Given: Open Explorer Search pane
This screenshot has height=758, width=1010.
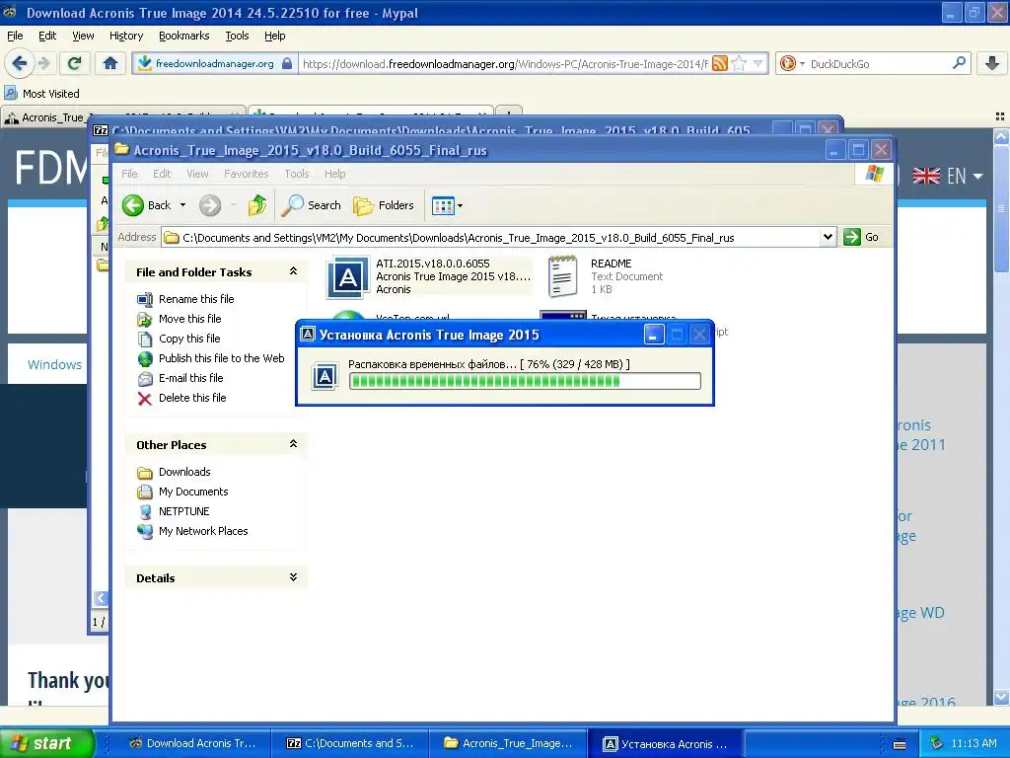Looking at the screenshot, I should pos(311,205).
